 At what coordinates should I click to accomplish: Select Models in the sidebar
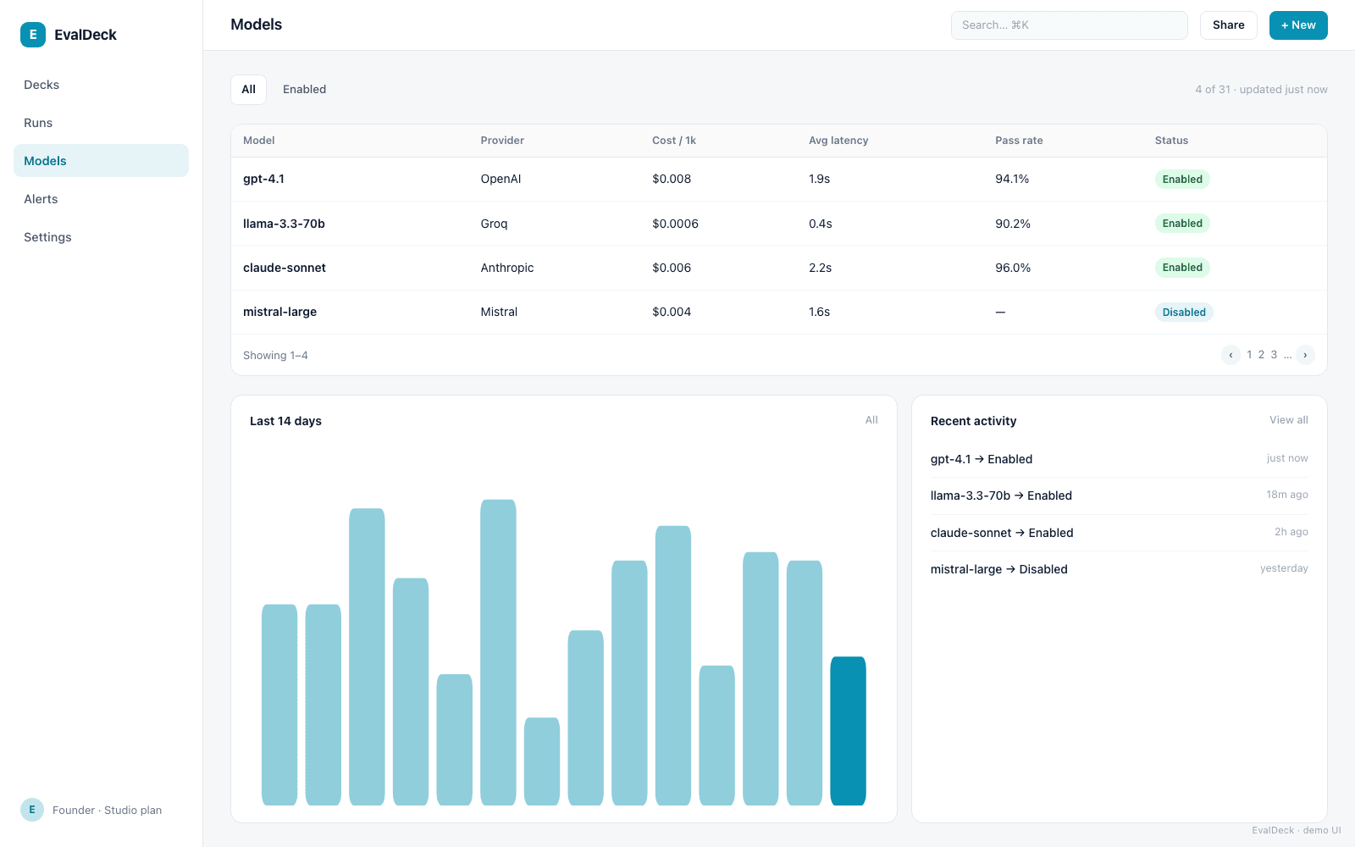click(x=101, y=161)
